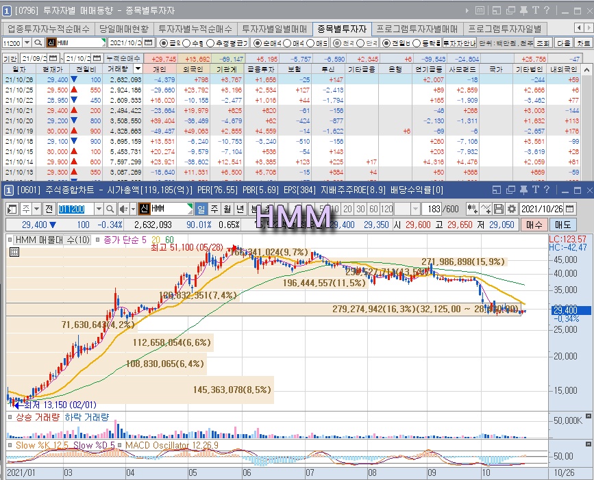Image resolution: width=594 pixels, height=480 pixels.
Task: Click save diskette icon in chart toolbar
Action: pyautogui.click(x=499, y=209)
